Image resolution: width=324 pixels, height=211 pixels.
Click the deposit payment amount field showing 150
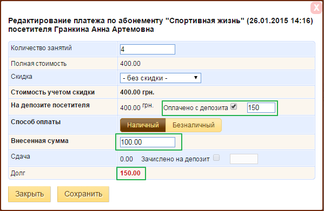261,107
